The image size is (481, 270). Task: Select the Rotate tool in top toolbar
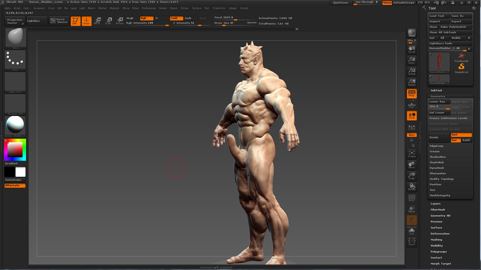point(120,21)
